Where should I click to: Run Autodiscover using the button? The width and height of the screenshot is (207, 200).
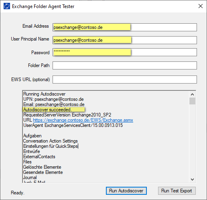(126, 191)
